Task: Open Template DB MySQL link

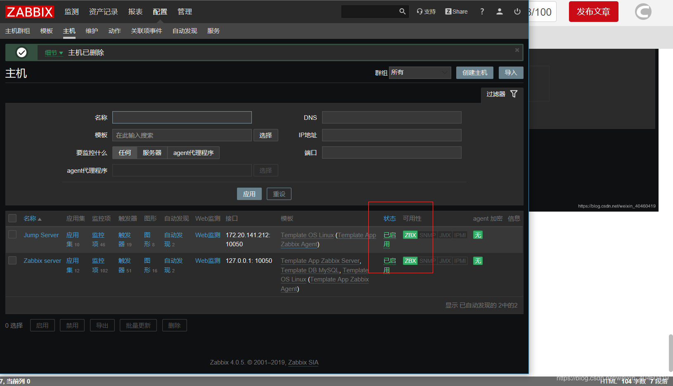Action: [310, 270]
